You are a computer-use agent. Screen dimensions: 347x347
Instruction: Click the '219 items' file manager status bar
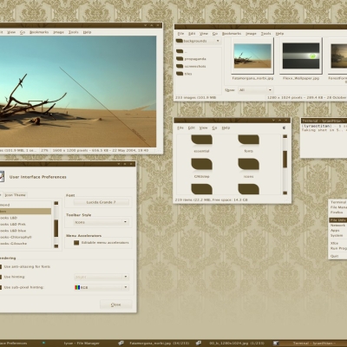pos(212,200)
